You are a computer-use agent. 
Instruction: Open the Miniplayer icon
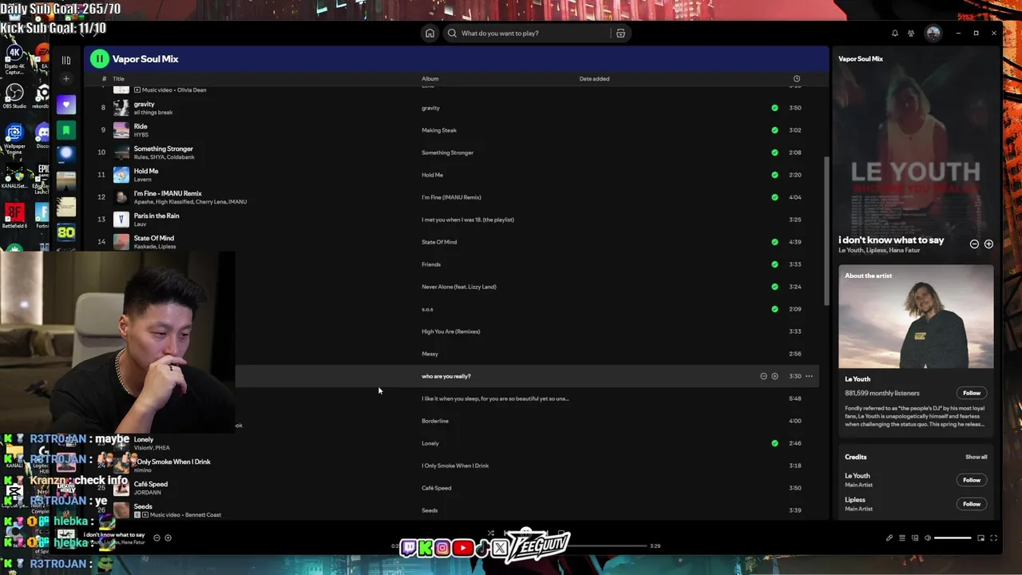click(x=980, y=538)
